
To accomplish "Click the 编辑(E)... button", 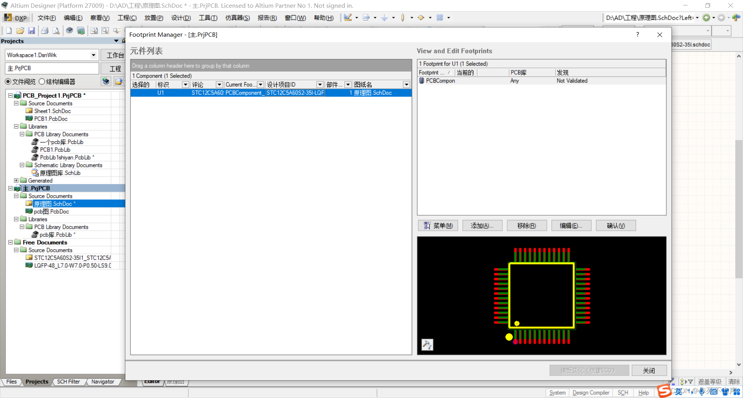I will click(x=571, y=226).
